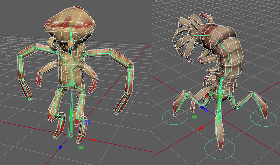Image resolution: width=280 pixels, height=165 pixels.
Task: Click the green diamond marker beside the insect creature
Action: coord(195,117)
